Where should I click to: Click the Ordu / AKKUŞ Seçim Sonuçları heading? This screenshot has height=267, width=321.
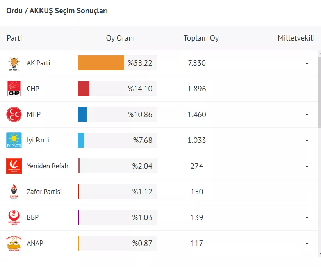click(x=57, y=11)
